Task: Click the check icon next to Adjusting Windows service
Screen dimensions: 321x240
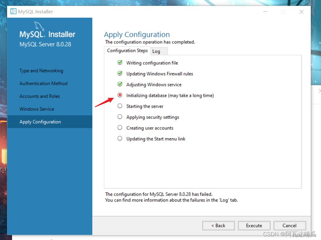Action: coord(120,84)
